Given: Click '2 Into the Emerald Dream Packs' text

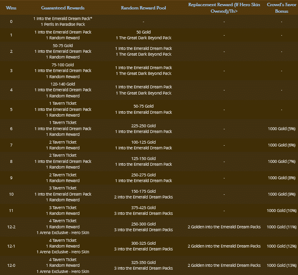Looking at the screenshot, I should pos(144,197).
